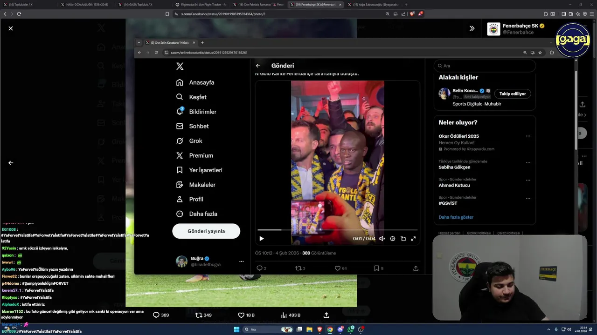Open Discord from the taskbar
Image resolution: width=597 pixels, height=335 pixels.
(x=340, y=329)
